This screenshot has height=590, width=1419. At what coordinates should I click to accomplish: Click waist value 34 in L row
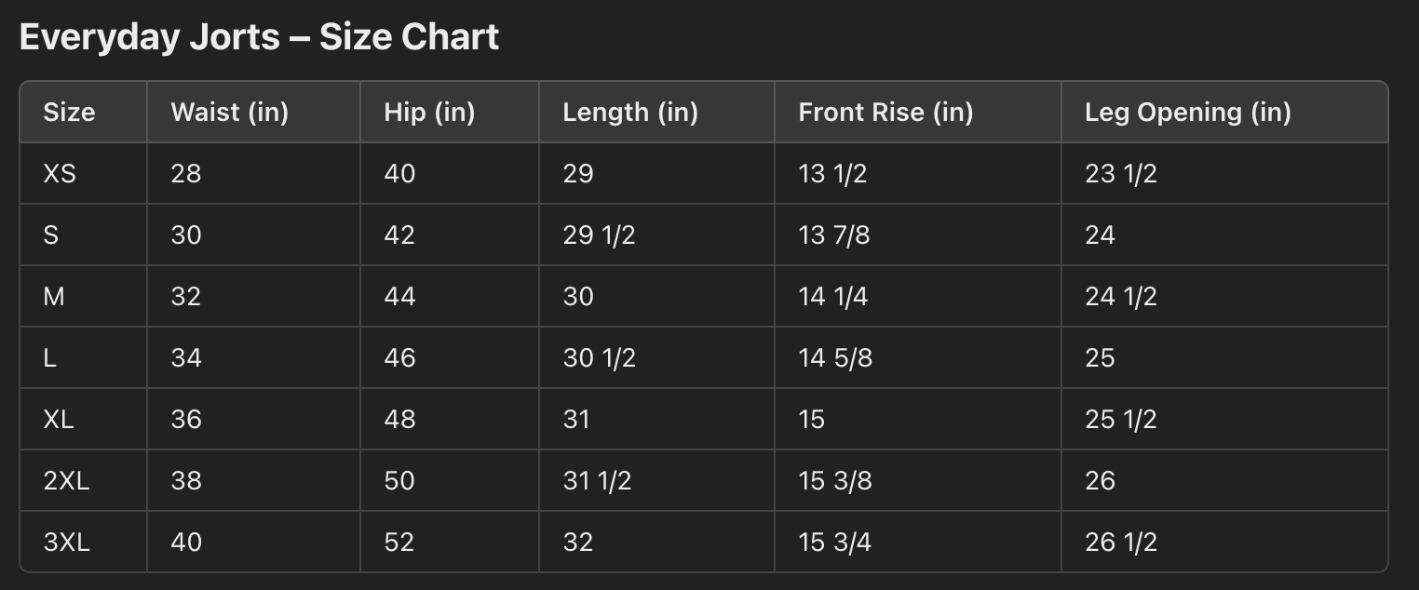[x=186, y=357]
